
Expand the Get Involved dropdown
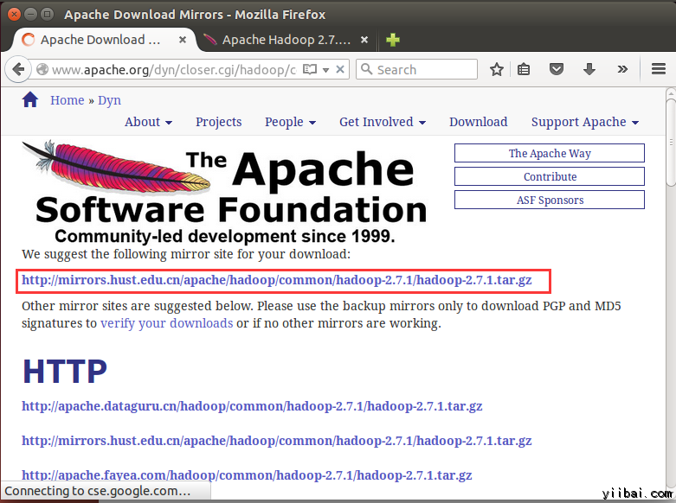[382, 122]
